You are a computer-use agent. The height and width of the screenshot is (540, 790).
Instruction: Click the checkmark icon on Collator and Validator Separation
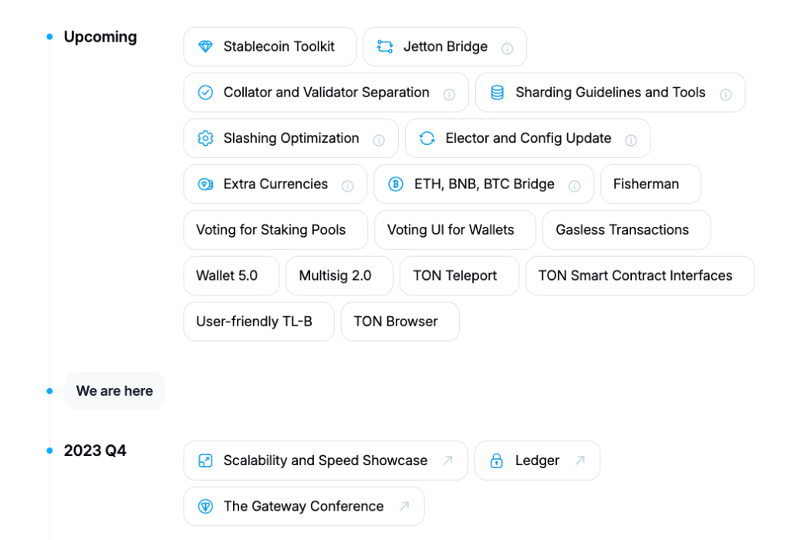click(205, 93)
